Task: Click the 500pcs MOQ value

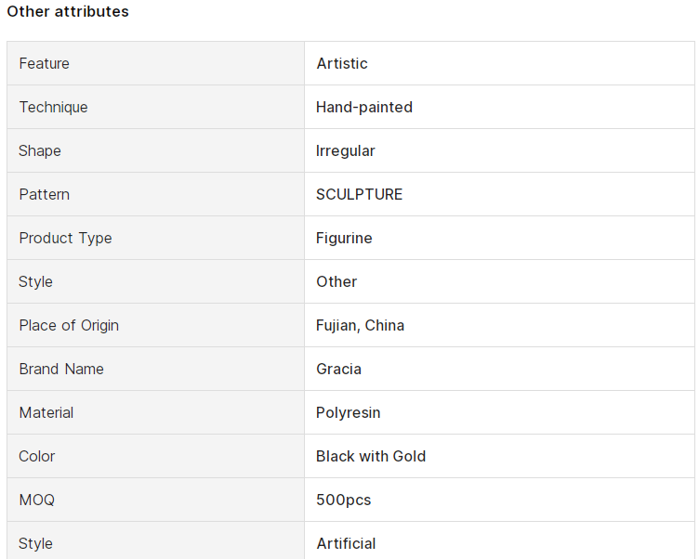Action: coord(344,500)
